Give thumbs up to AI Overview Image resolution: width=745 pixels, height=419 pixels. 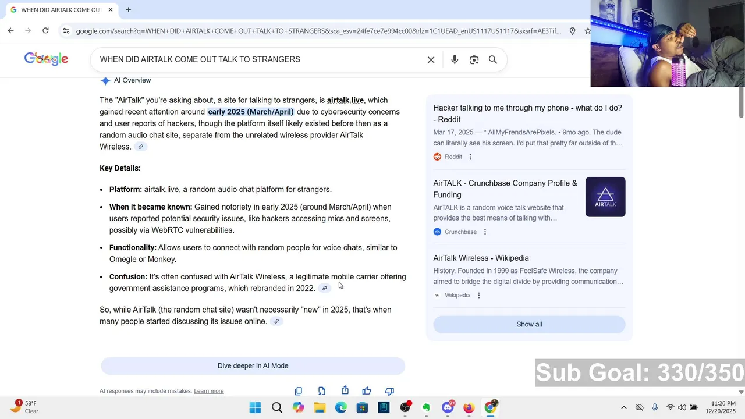click(x=367, y=391)
